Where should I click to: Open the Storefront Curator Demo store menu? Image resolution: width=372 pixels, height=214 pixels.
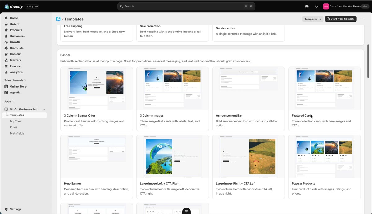[346, 6]
